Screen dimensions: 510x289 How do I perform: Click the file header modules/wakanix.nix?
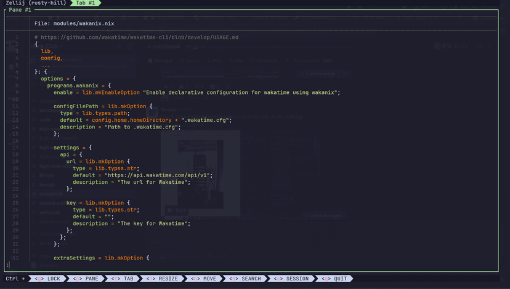[75, 23]
